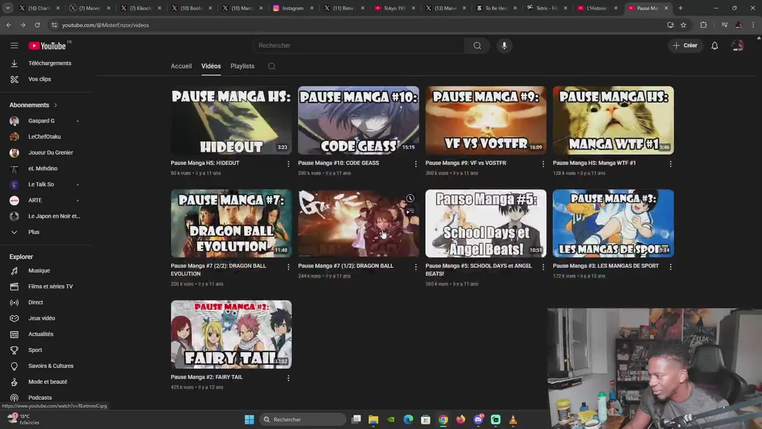Search within channel magnifier icon

pos(271,66)
